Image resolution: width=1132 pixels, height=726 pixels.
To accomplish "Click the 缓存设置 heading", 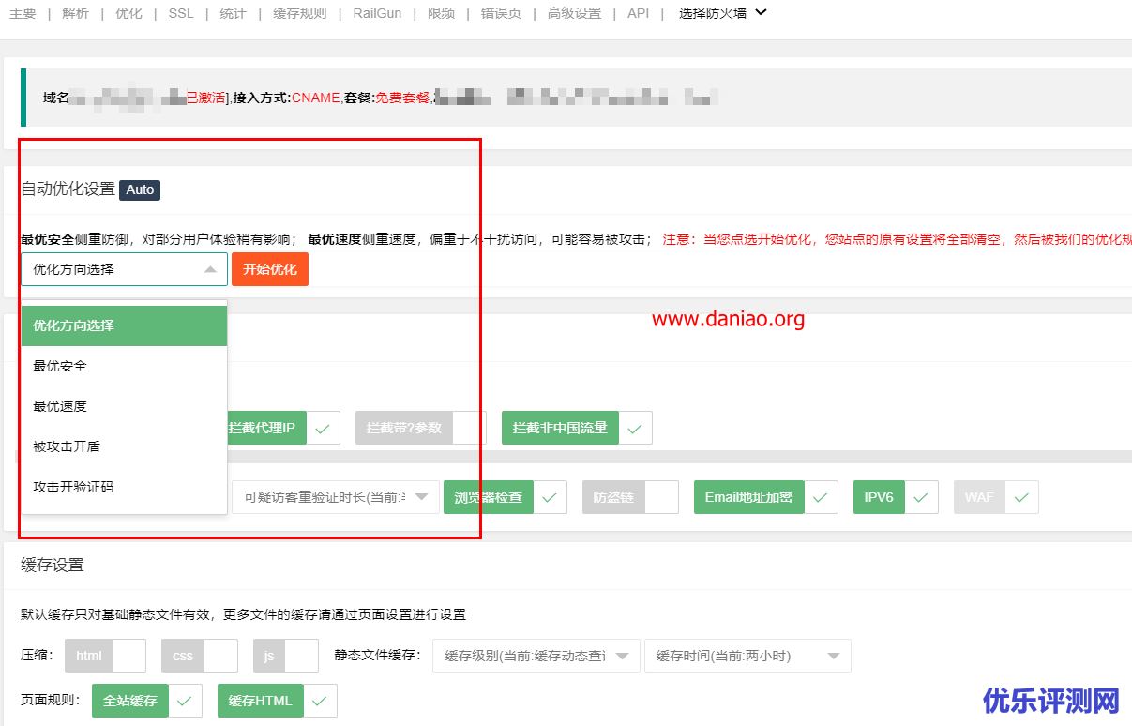I will 53,565.
